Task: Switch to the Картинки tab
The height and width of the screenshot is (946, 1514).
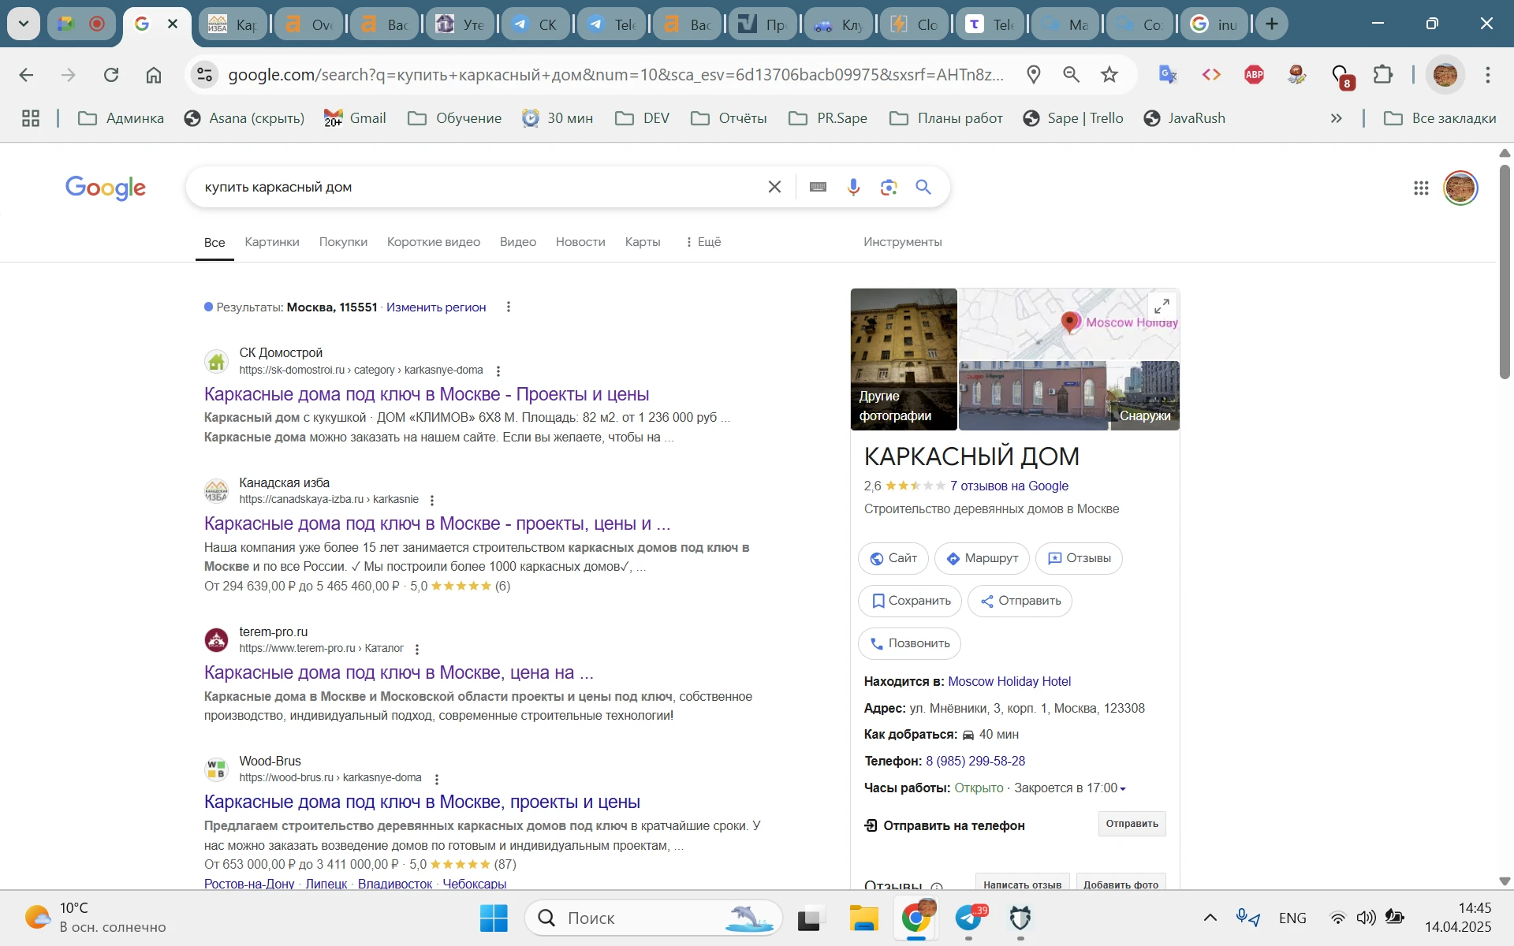Action: pyautogui.click(x=272, y=242)
